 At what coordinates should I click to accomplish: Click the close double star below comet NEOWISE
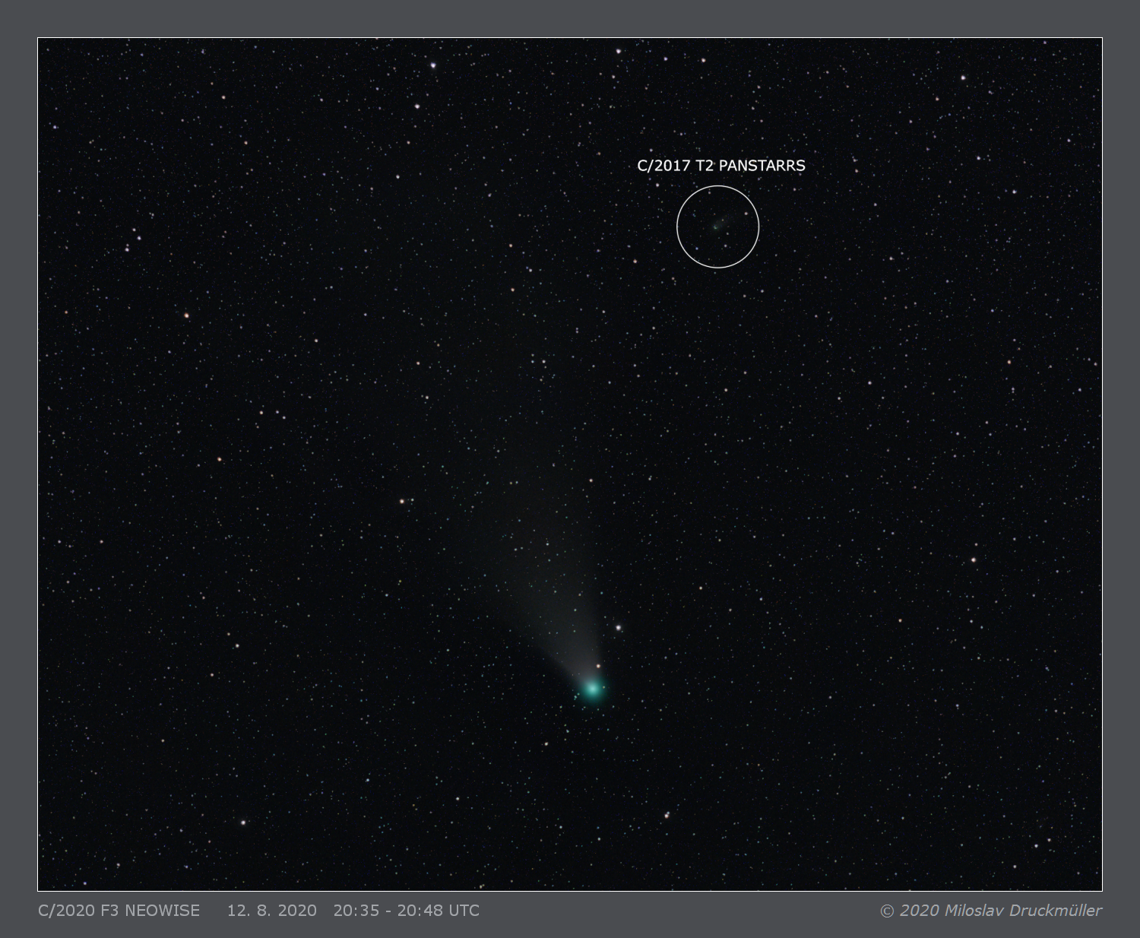[667, 816]
